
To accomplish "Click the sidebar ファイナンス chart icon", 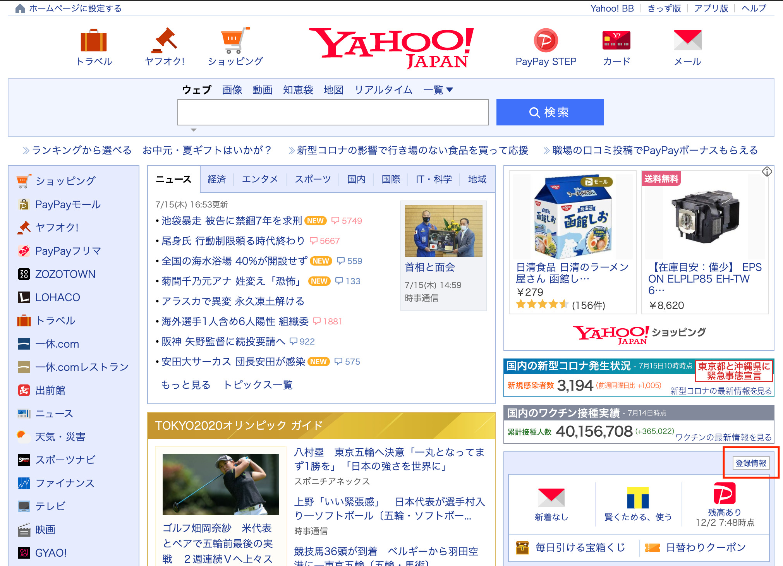I will tap(24, 483).
